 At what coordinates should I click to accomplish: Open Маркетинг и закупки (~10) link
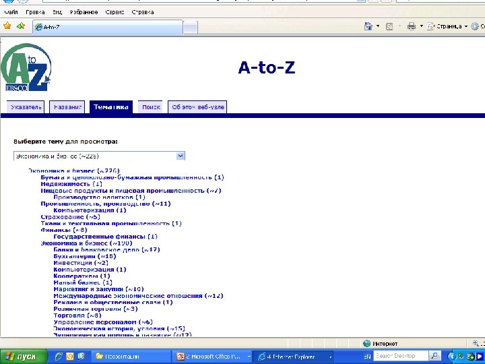98,289
